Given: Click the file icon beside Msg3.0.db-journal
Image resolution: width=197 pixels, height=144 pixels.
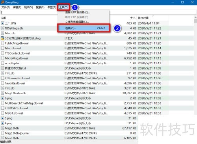Looking at the screenshot, I should (x=2, y=133).
